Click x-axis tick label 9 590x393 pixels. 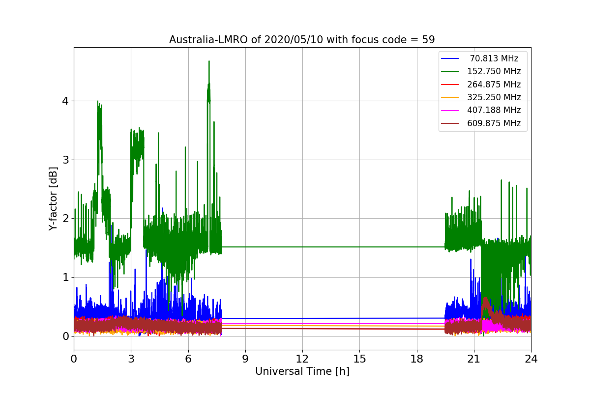[x=245, y=359]
